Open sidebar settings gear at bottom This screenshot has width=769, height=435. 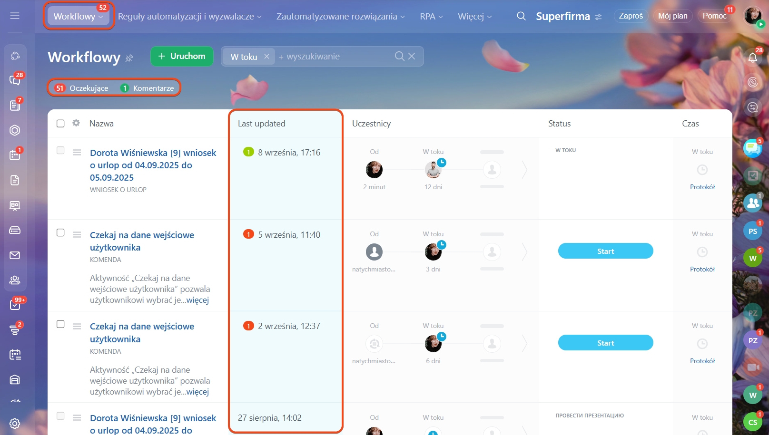point(15,424)
